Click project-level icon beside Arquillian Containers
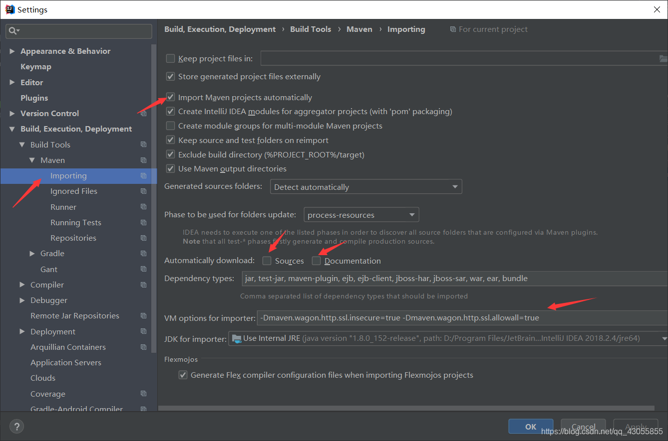This screenshot has height=441, width=668. point(143,347)
